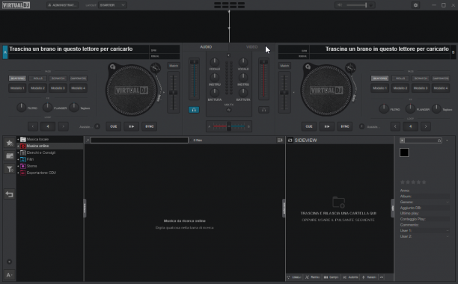
Task: Click the back arrow sidebar icon
Action: pyautogui.click(x=9, y=194)
